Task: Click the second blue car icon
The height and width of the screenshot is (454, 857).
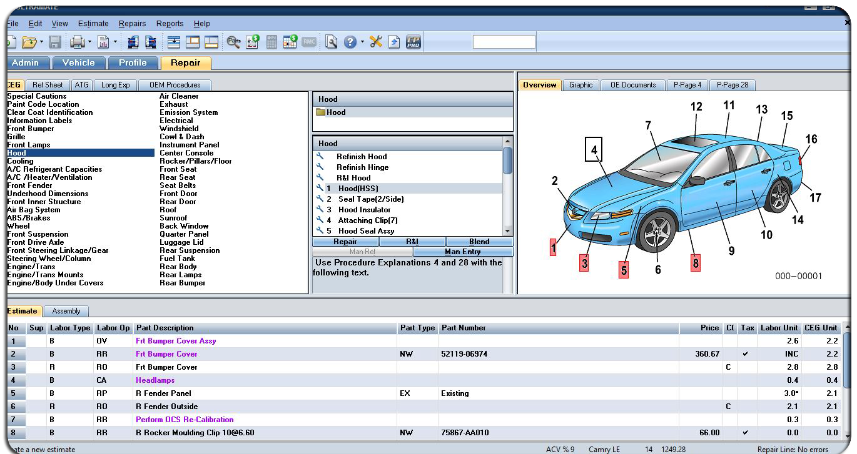Action: 151,42
